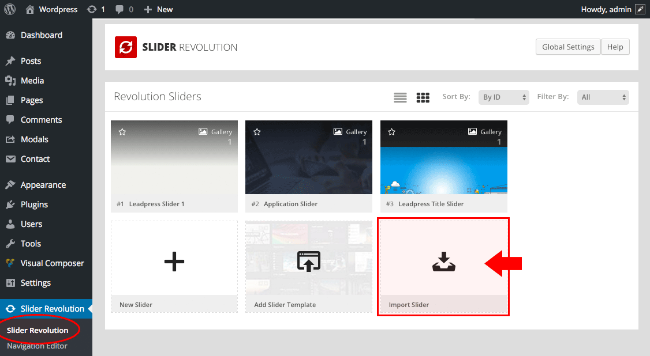Viewport: 650px width, 356px height.
Task: Click Howdy, admin account link
Action: click(606, 10)
